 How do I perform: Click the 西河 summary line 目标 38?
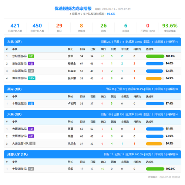pyautogui.click(x=110, y=89)
